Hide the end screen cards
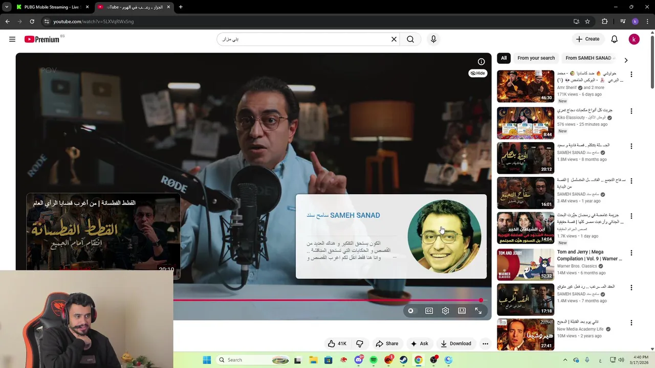This screenshot has height=368, width=655. 477,73
